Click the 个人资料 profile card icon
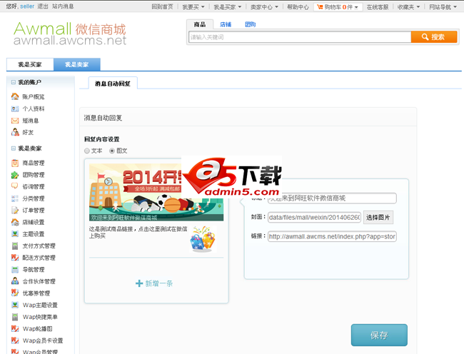Viewport: 464px width, 354px height. pyautogui.click(x=15, y=108)
